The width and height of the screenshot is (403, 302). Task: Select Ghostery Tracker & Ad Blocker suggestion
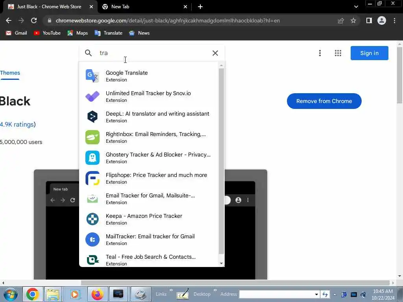point(149,158)
